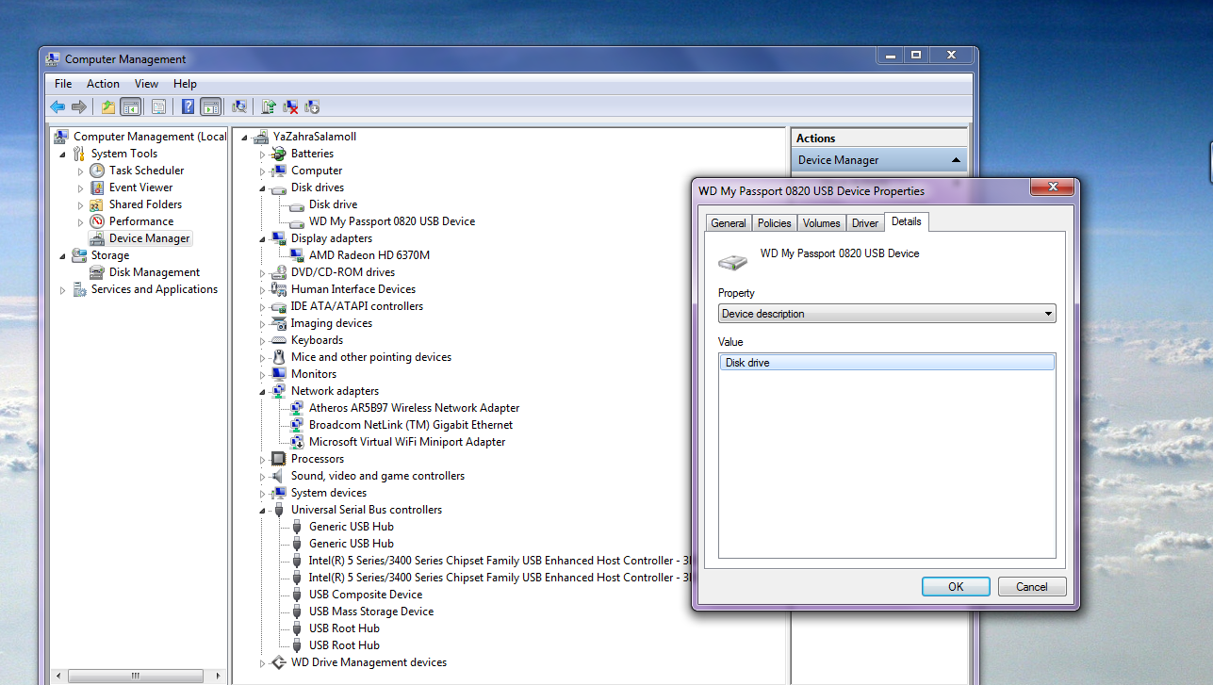This screenshot has width=1213, height=685.
Task: Select Device Manager in the console tree
Action: click(149, 238)
